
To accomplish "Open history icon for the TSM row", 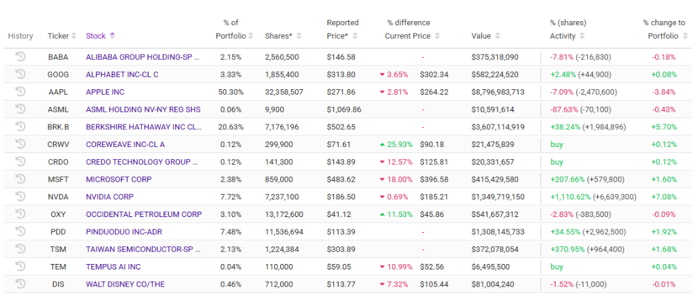I will (x=20, y=248).
